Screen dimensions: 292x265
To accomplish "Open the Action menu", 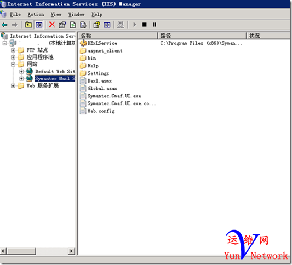I will click(x=36, y=14).
